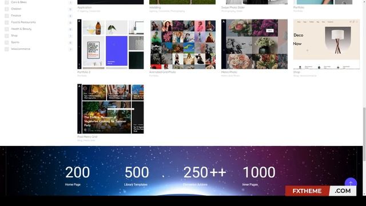Open the Animated Grid Photo thumbnail
The image size is (366, 206).
[x=182, y=44]
